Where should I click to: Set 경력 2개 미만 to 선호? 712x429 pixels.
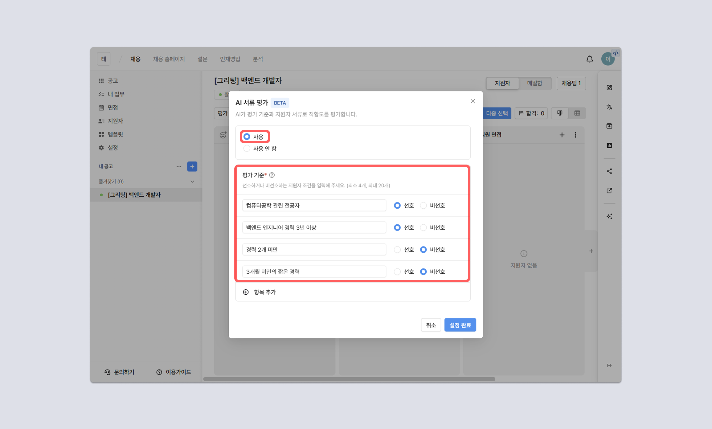pos(397,250)
